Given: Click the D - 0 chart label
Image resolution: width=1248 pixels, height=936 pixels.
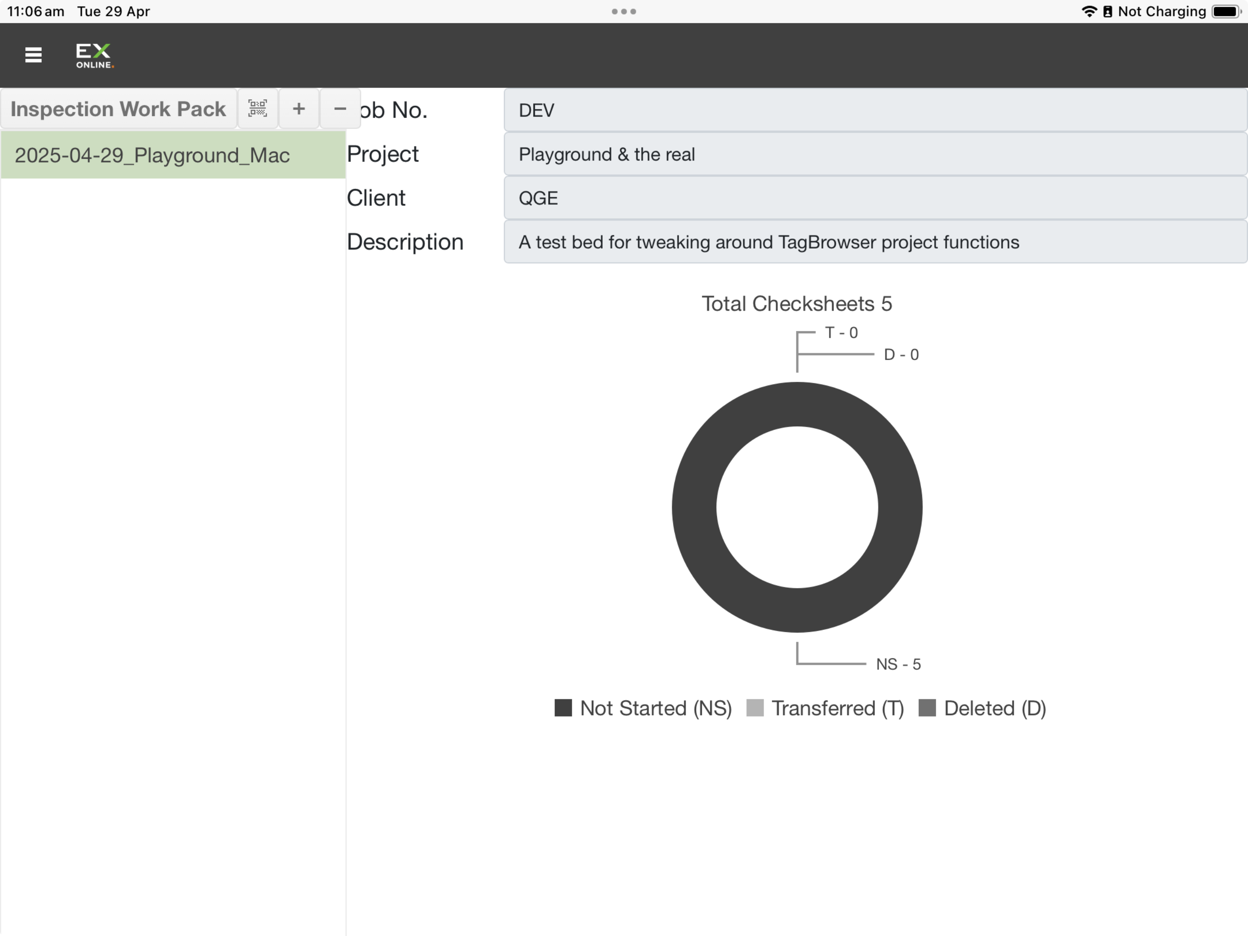Looking at the screenshot, I should tap(901, 354).
